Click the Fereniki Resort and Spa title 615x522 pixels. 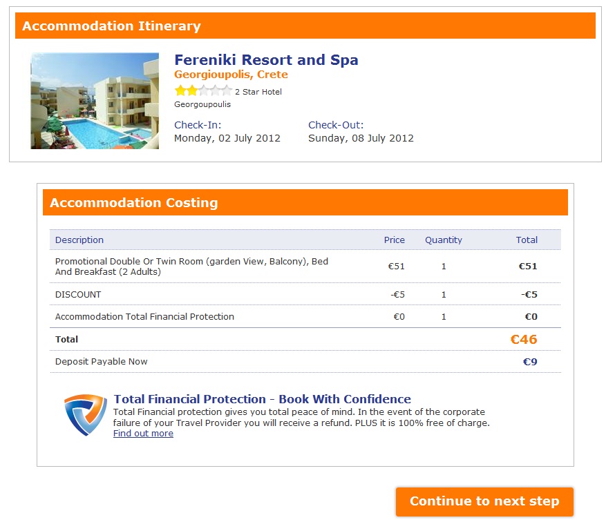point(266,60)
